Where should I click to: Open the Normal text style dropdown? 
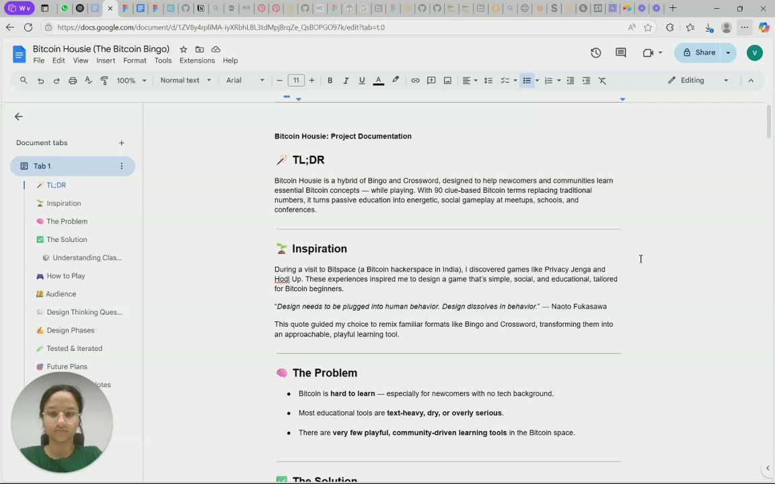(186, 80)
